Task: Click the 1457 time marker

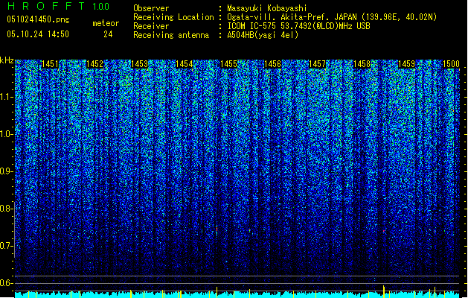Action: coord(317,64)
